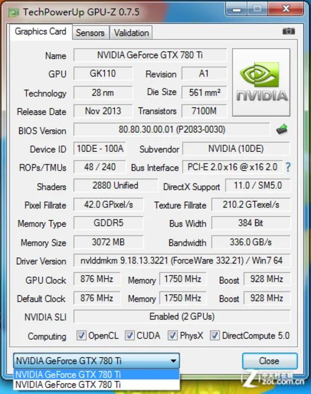Click the Technology field 28 nm
Screen dimensions: 311x394
103,93
